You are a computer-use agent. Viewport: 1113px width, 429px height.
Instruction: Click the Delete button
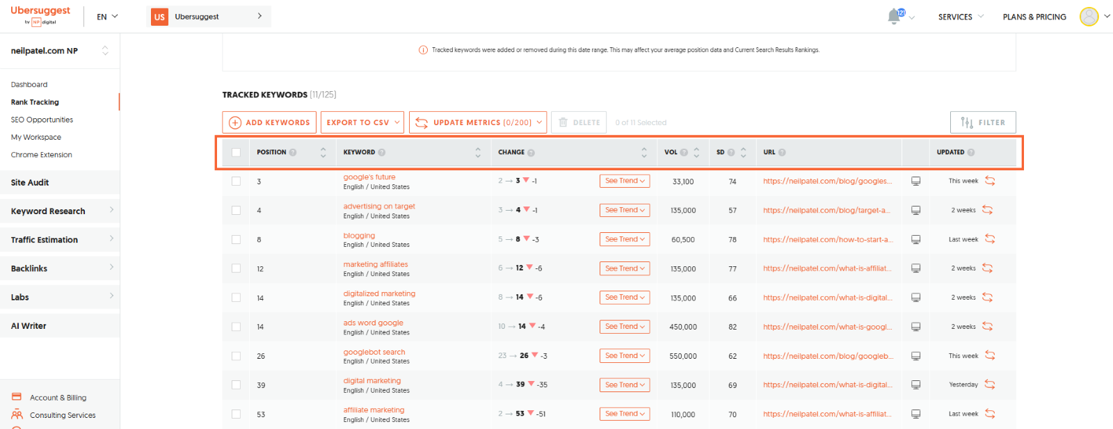pos(579,122)
